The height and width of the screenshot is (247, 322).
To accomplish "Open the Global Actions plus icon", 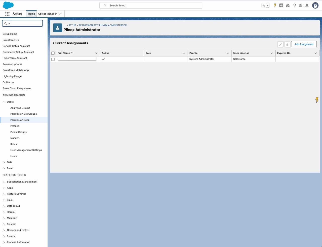I will [x=281, y=5].
